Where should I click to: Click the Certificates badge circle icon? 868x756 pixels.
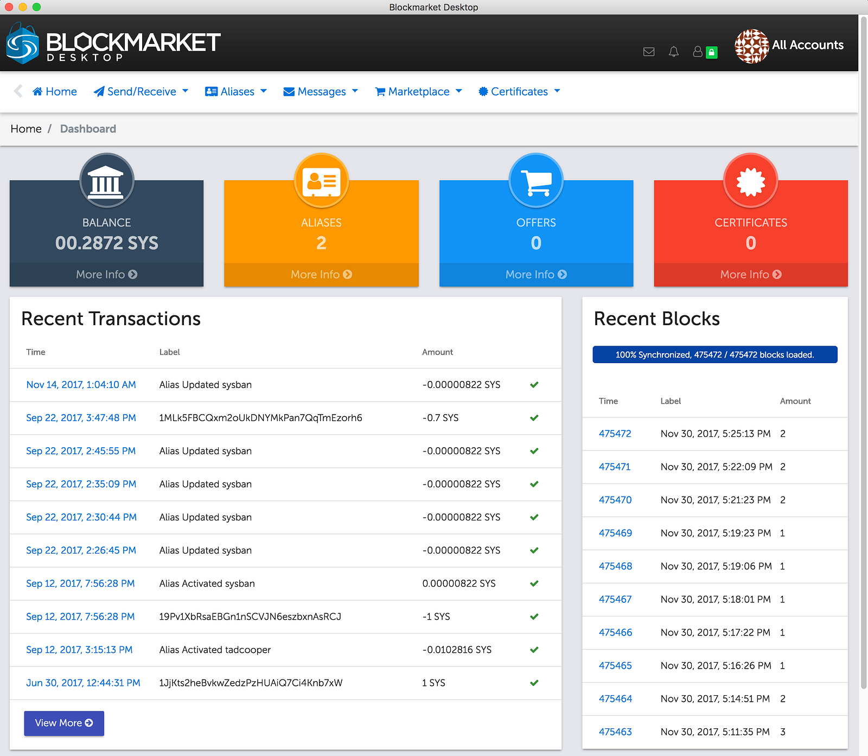[x=751, y=180]
